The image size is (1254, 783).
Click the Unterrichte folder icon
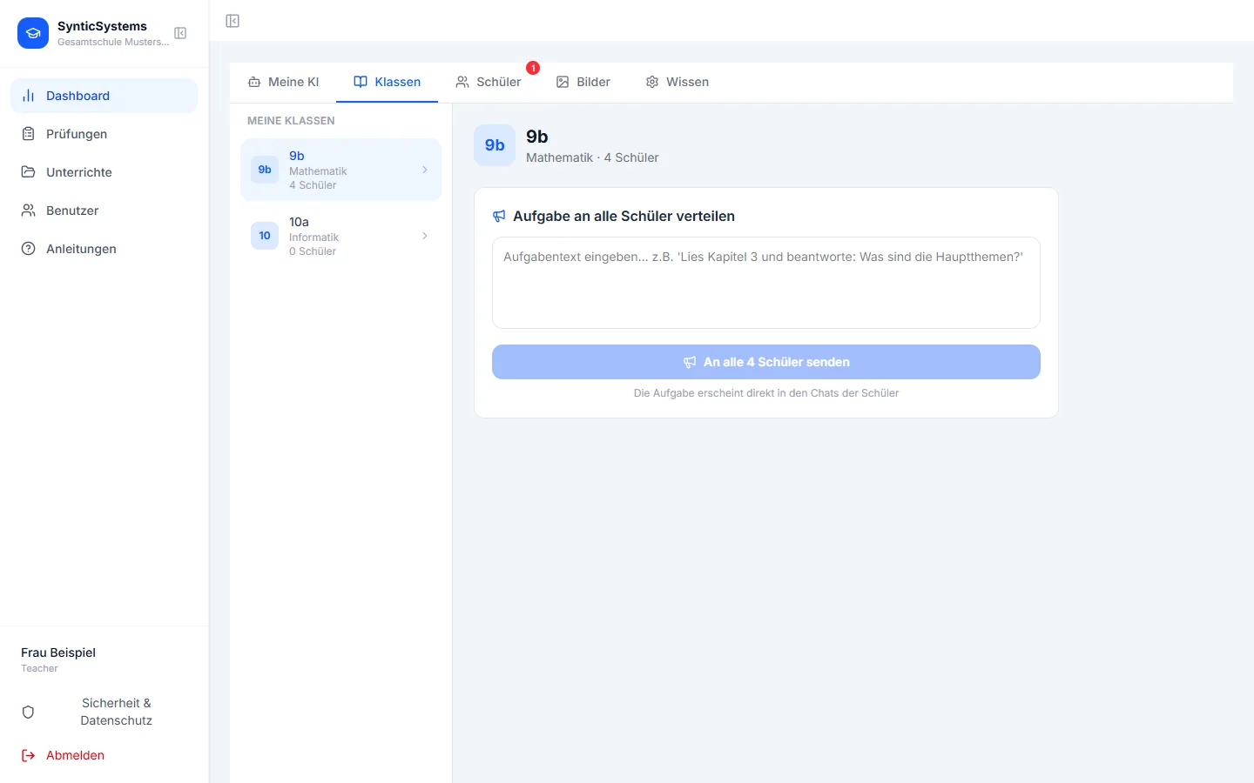tap(29, 172)
